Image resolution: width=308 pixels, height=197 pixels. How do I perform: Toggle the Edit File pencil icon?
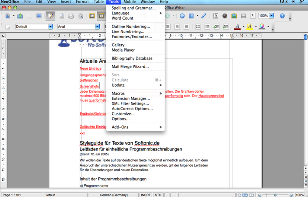pos(50,16)
